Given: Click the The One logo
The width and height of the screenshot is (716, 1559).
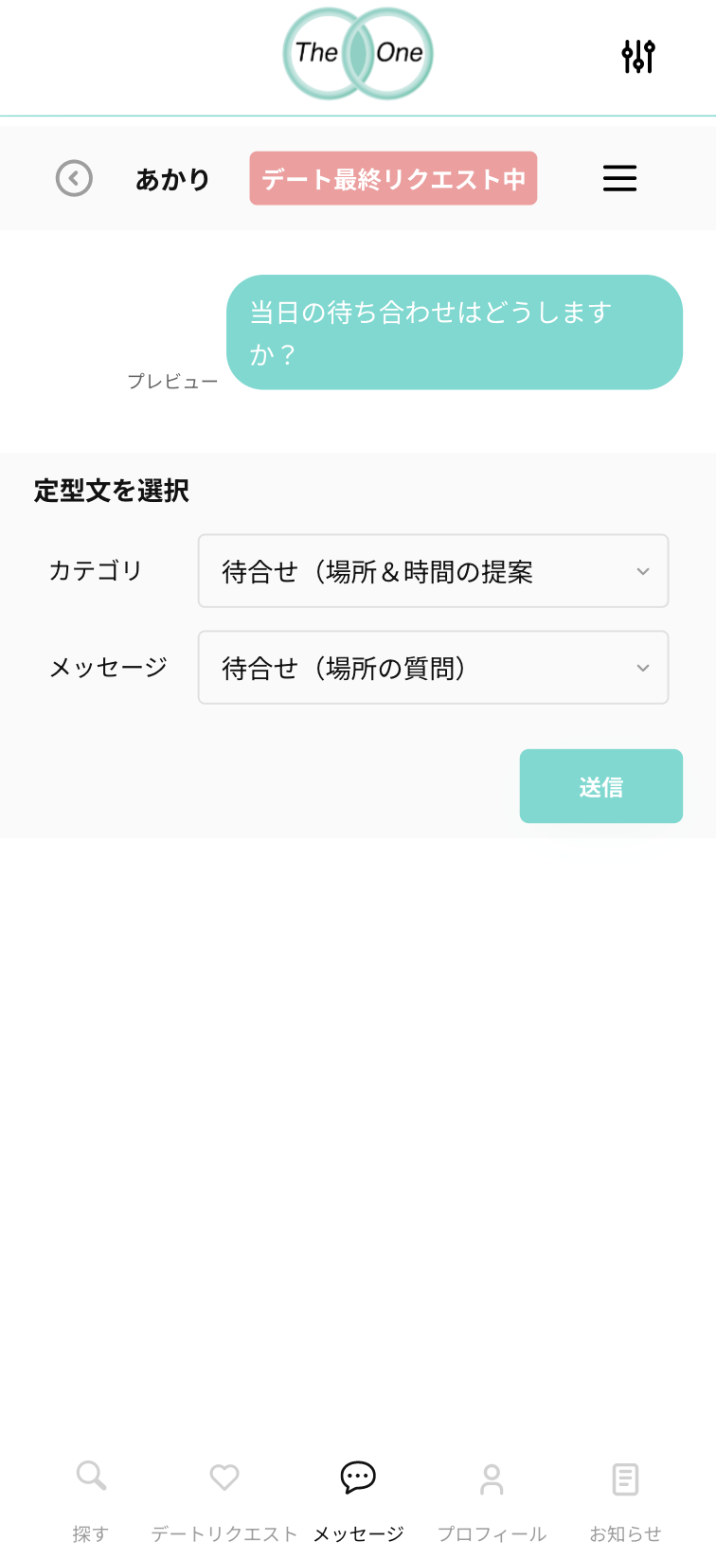Looking at the screenshot, I should click(x=358, y=54).
